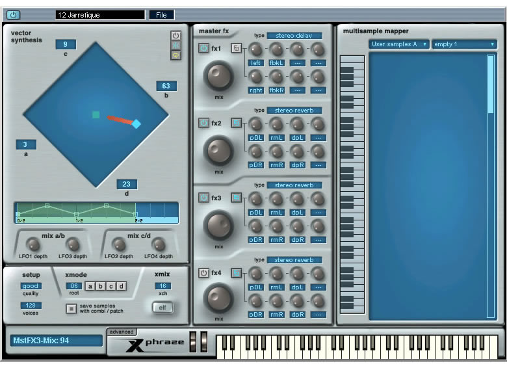Image resolution: width=507 pixels, height=368 pixels.
Task: Open the advanced tab
Action: 122,332
